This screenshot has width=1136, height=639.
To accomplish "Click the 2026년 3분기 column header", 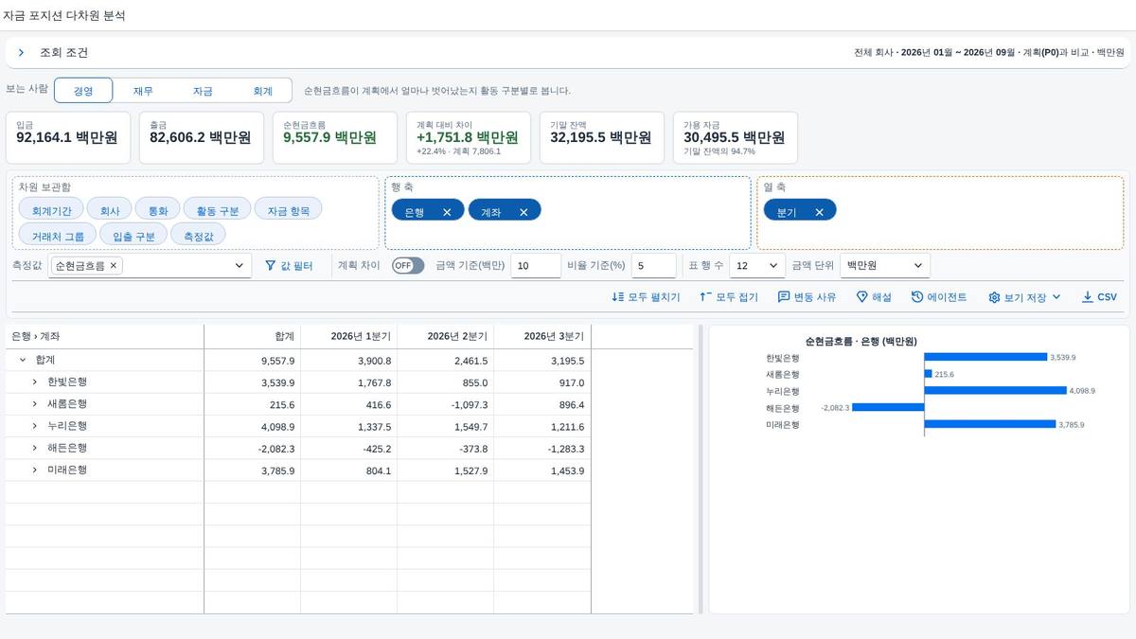I will (542, 336).
